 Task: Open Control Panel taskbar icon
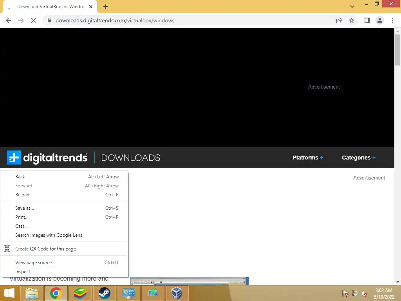coord(128,293)
